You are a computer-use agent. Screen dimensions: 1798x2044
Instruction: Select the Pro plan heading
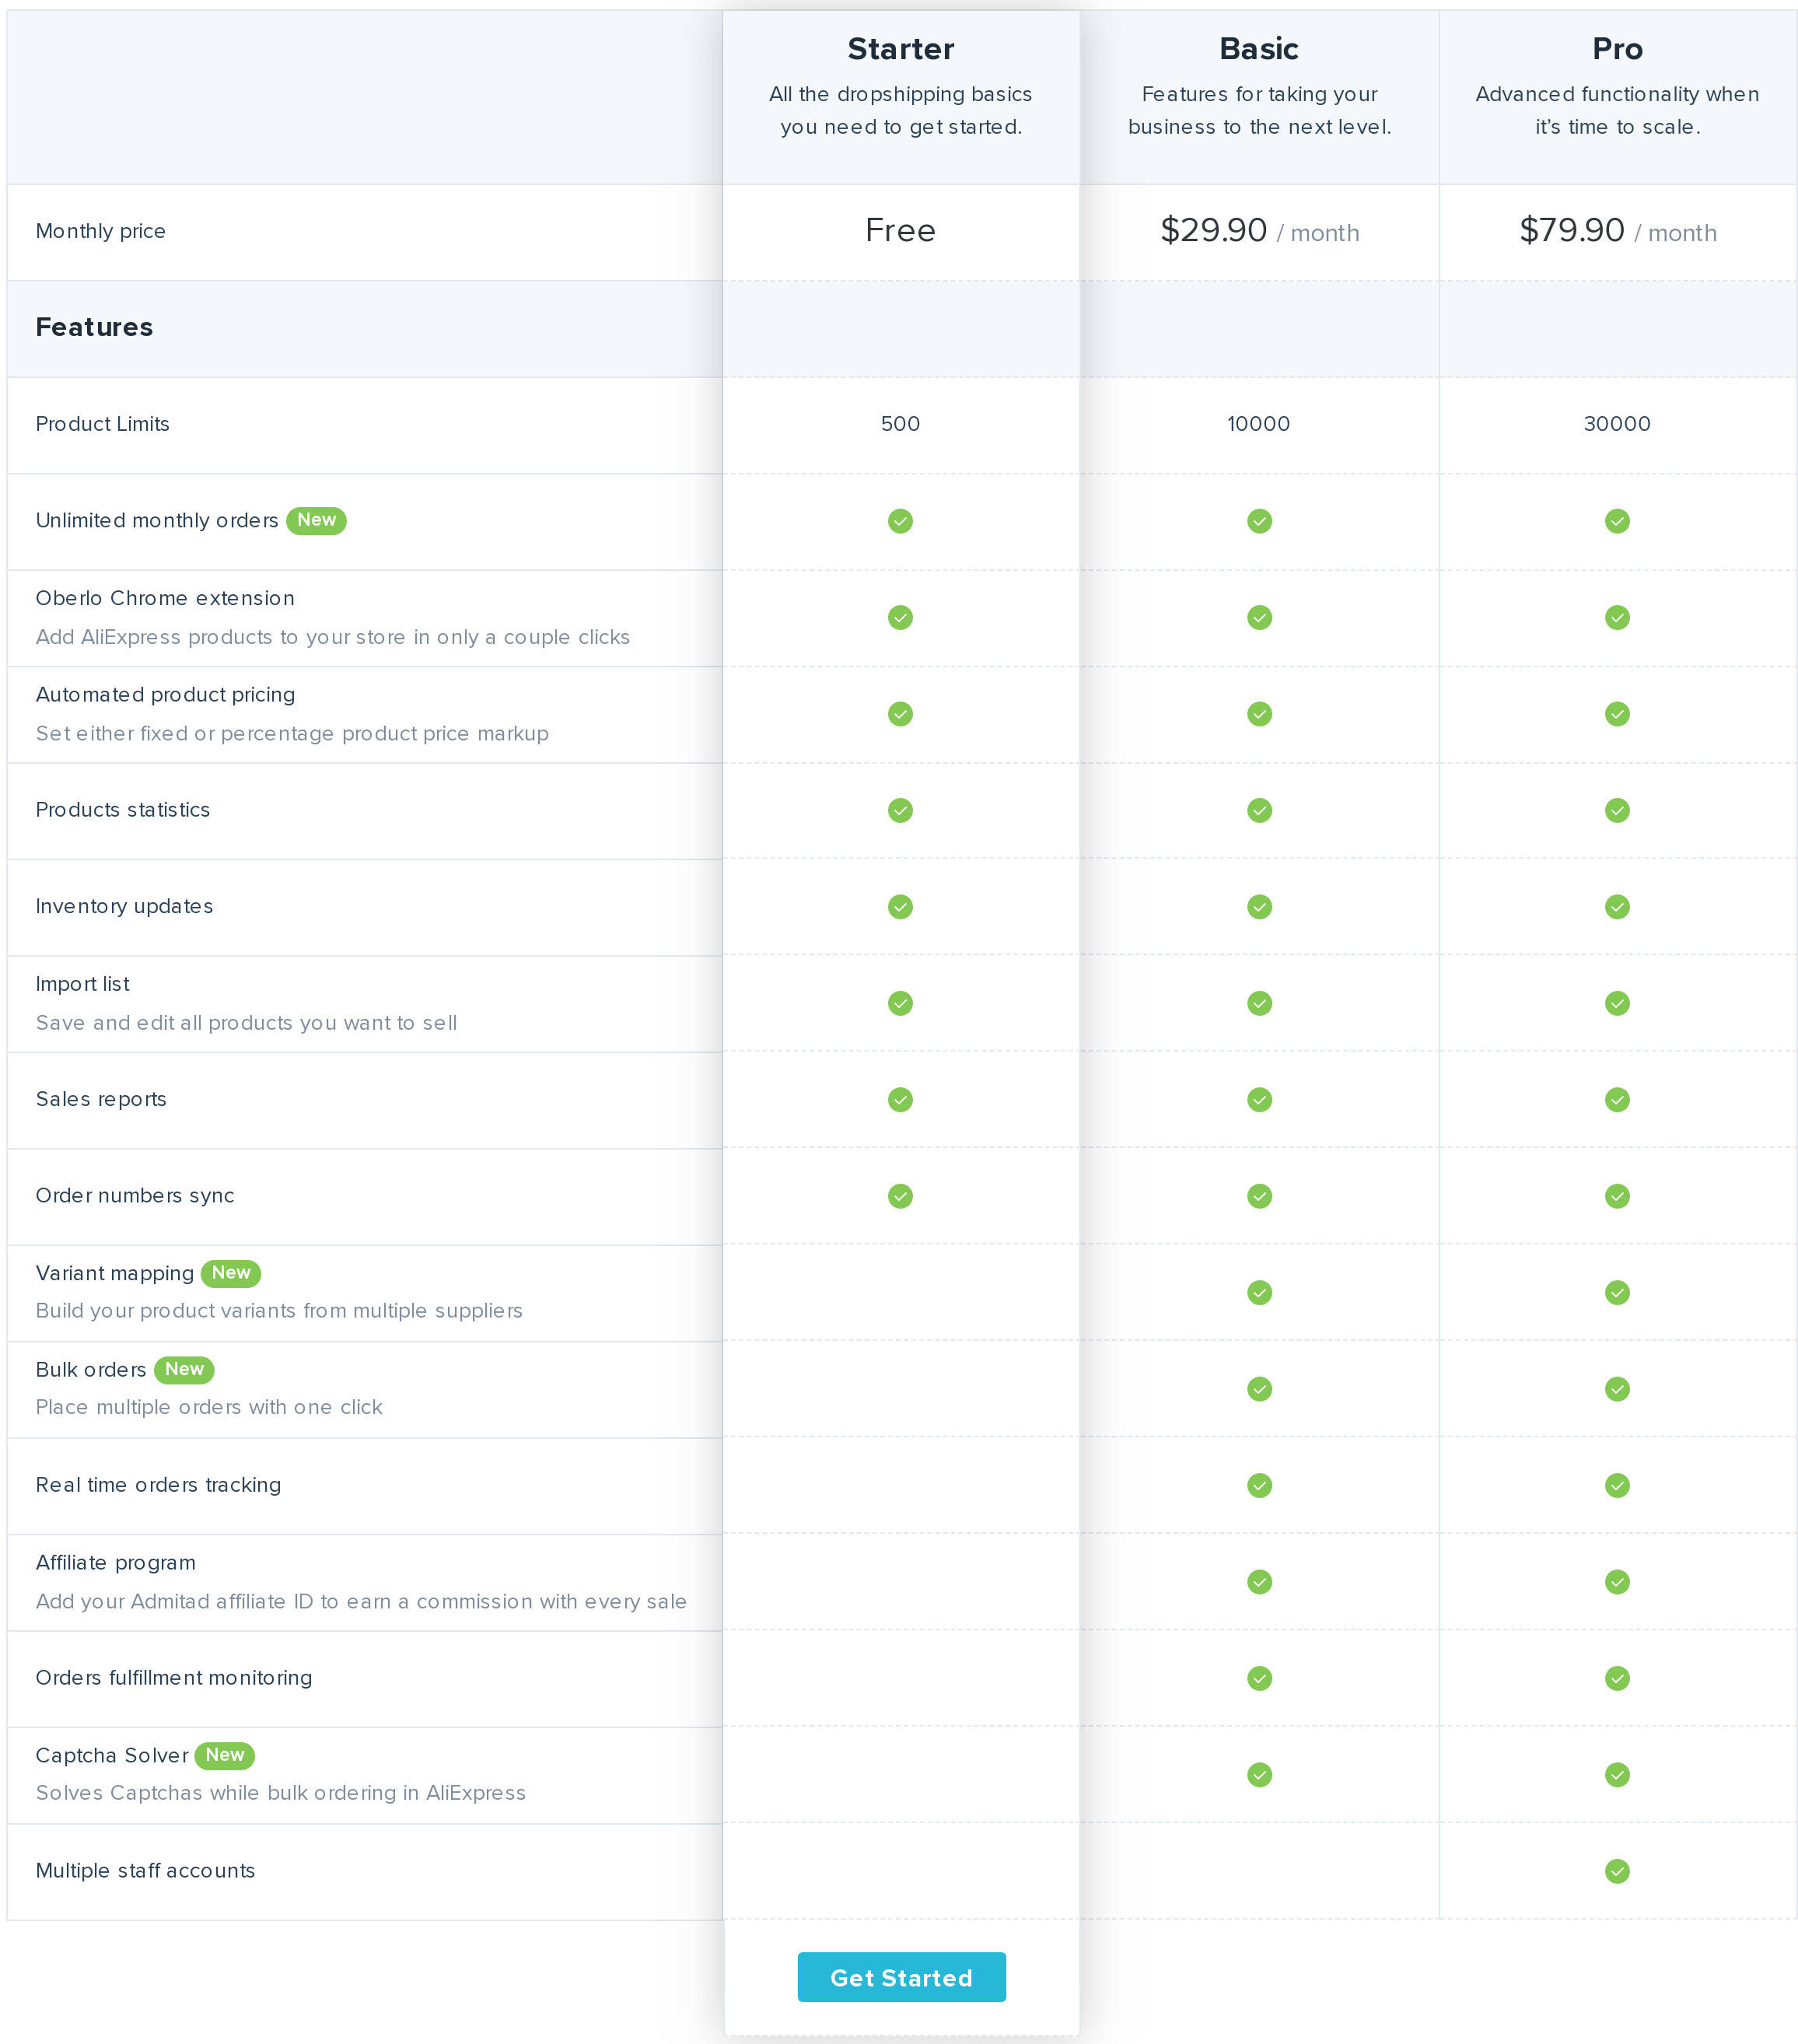click(1616, 49)
